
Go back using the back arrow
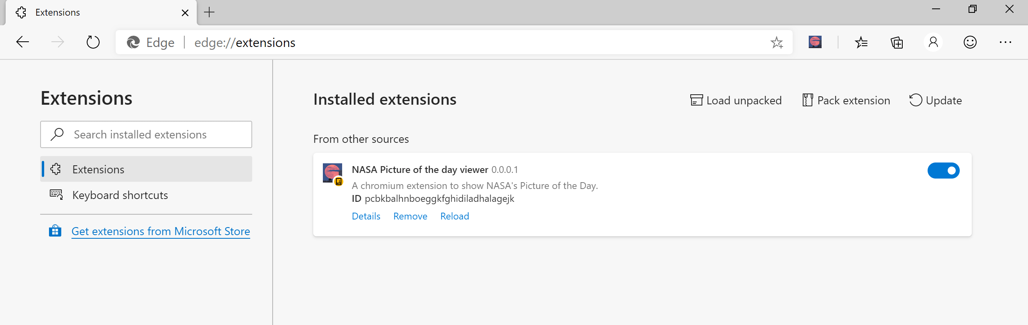coord(22,42)
